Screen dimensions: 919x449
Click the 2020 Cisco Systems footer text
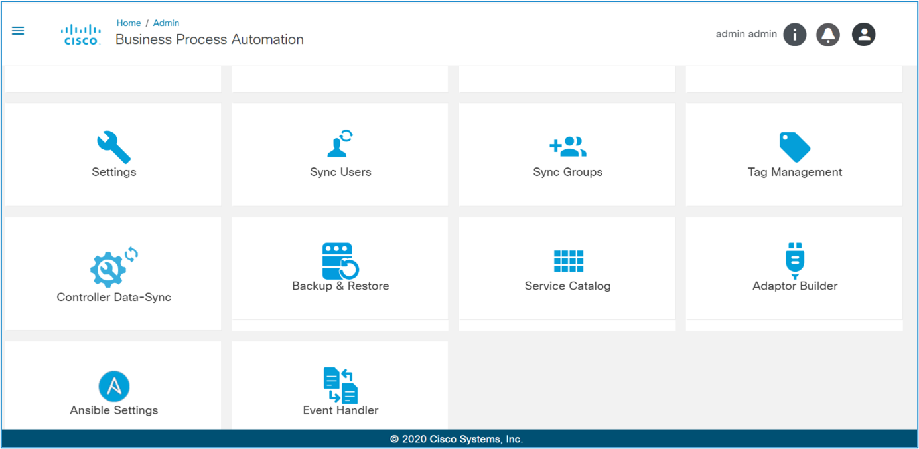point(457,439)
